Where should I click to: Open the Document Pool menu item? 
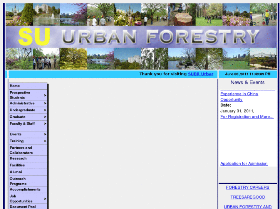(28, 207)
